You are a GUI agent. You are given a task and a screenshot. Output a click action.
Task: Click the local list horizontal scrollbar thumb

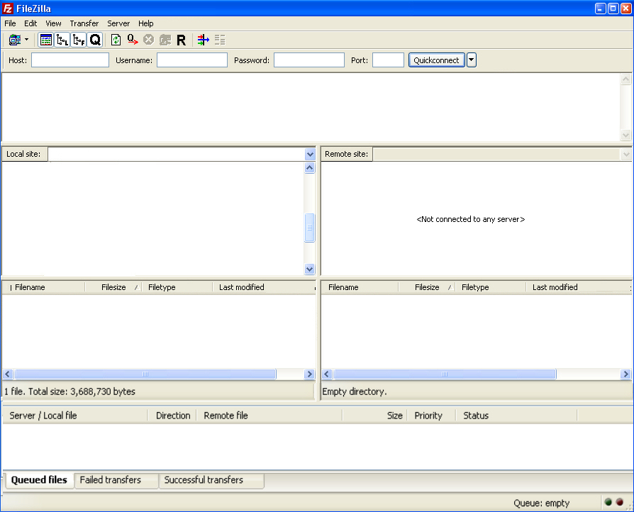tap(145, 374)
